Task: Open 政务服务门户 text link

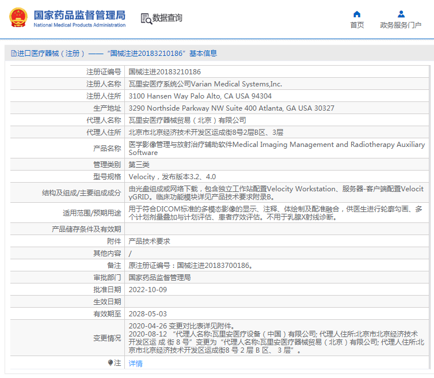Action: click(401, 25)
